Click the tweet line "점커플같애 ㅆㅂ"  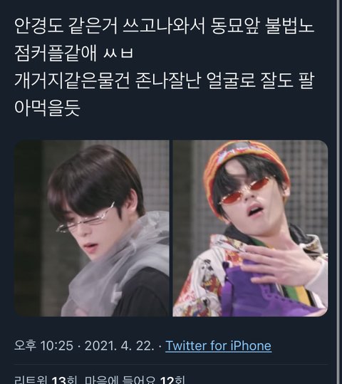coord(73,53)
